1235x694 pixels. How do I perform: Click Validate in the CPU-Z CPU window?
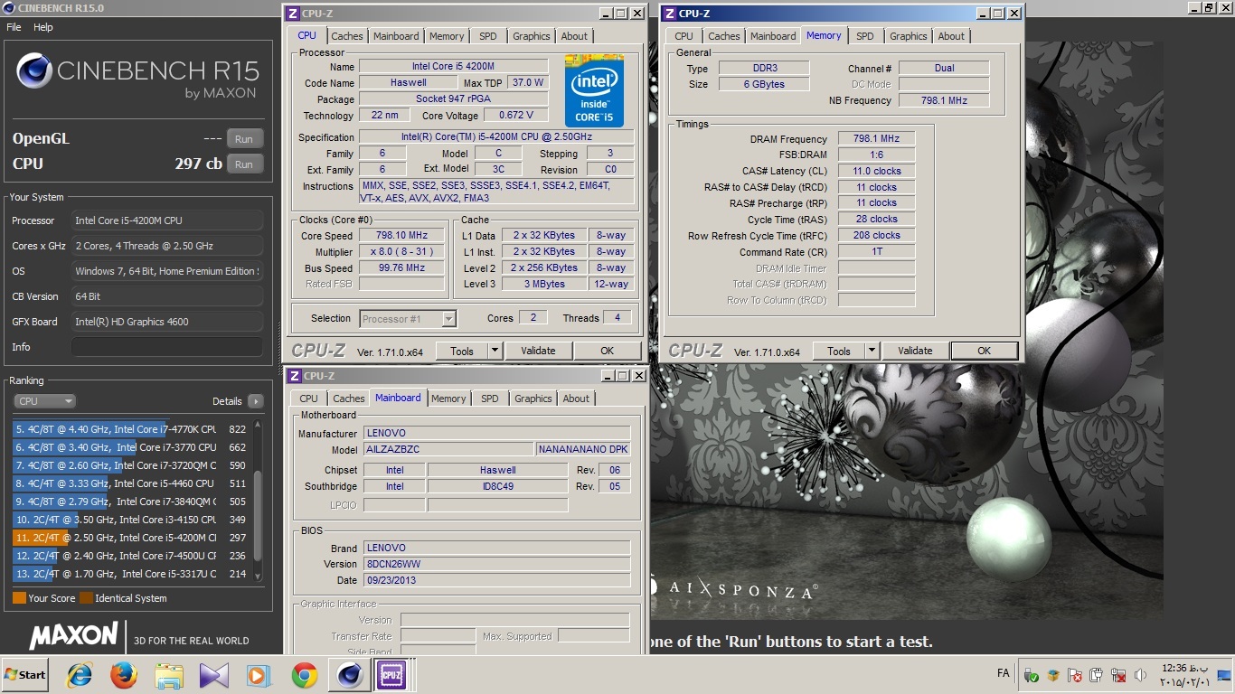(x=538, y=351)
